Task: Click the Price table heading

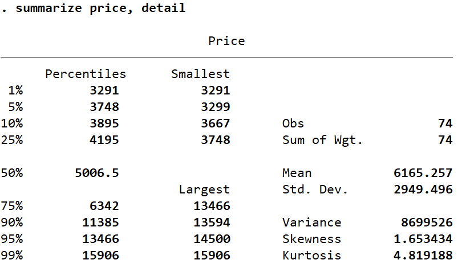Action: (226, 41)
